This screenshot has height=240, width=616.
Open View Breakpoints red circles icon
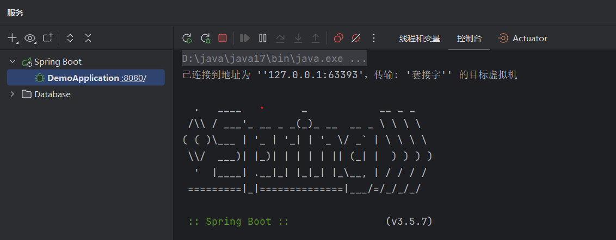click(x=338, y=38)
